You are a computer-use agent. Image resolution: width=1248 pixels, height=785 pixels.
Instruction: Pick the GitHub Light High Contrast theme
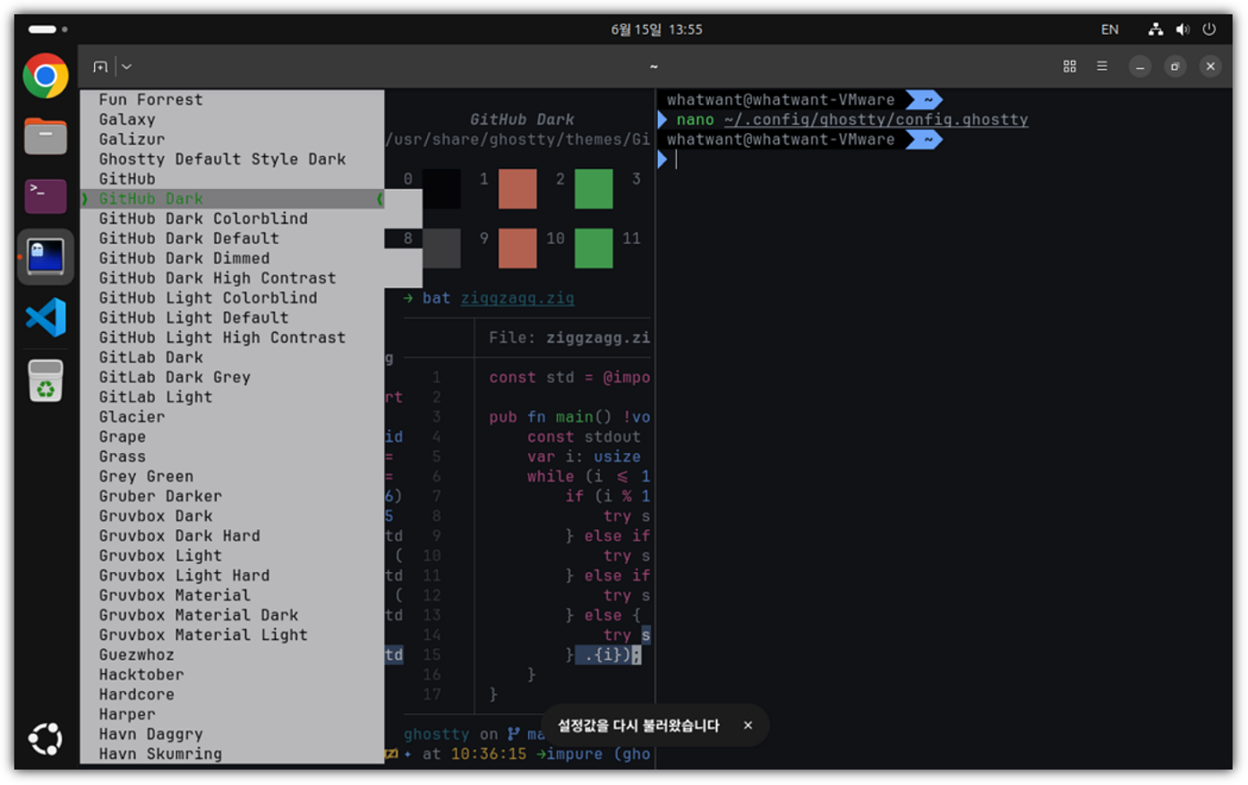(x=232, y=337)
